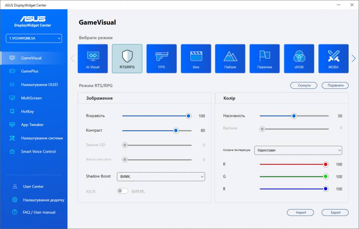Select the AI Visual mode tile
Image resolution: width=359 pixels, height=229 pixels.
(x=93, y=58)
